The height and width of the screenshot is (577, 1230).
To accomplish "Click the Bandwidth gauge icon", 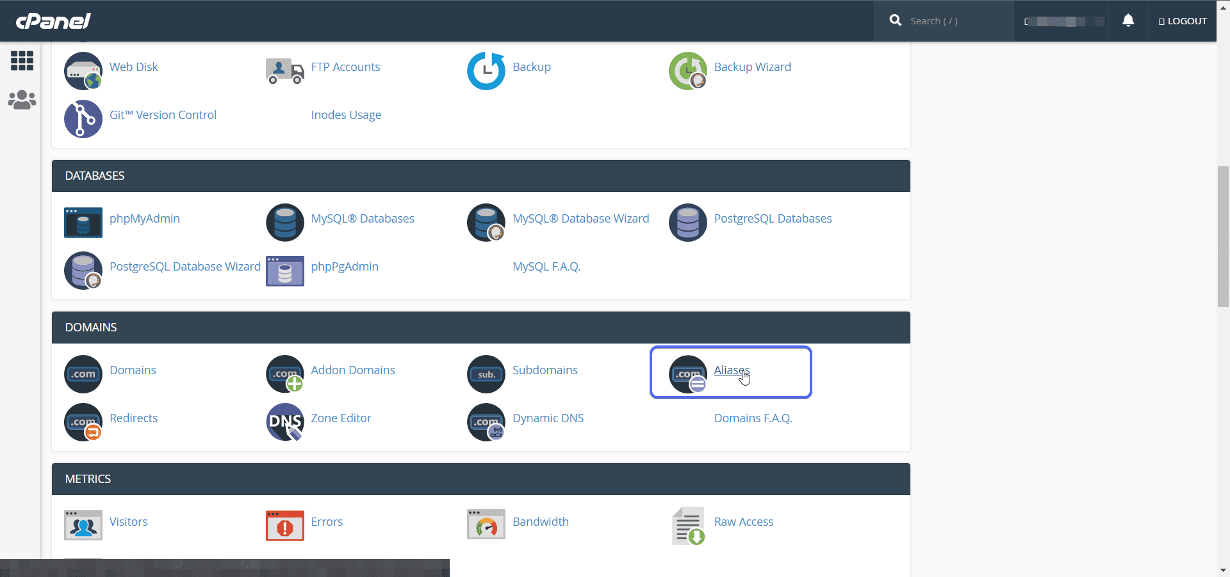I will tap(486, 525).
